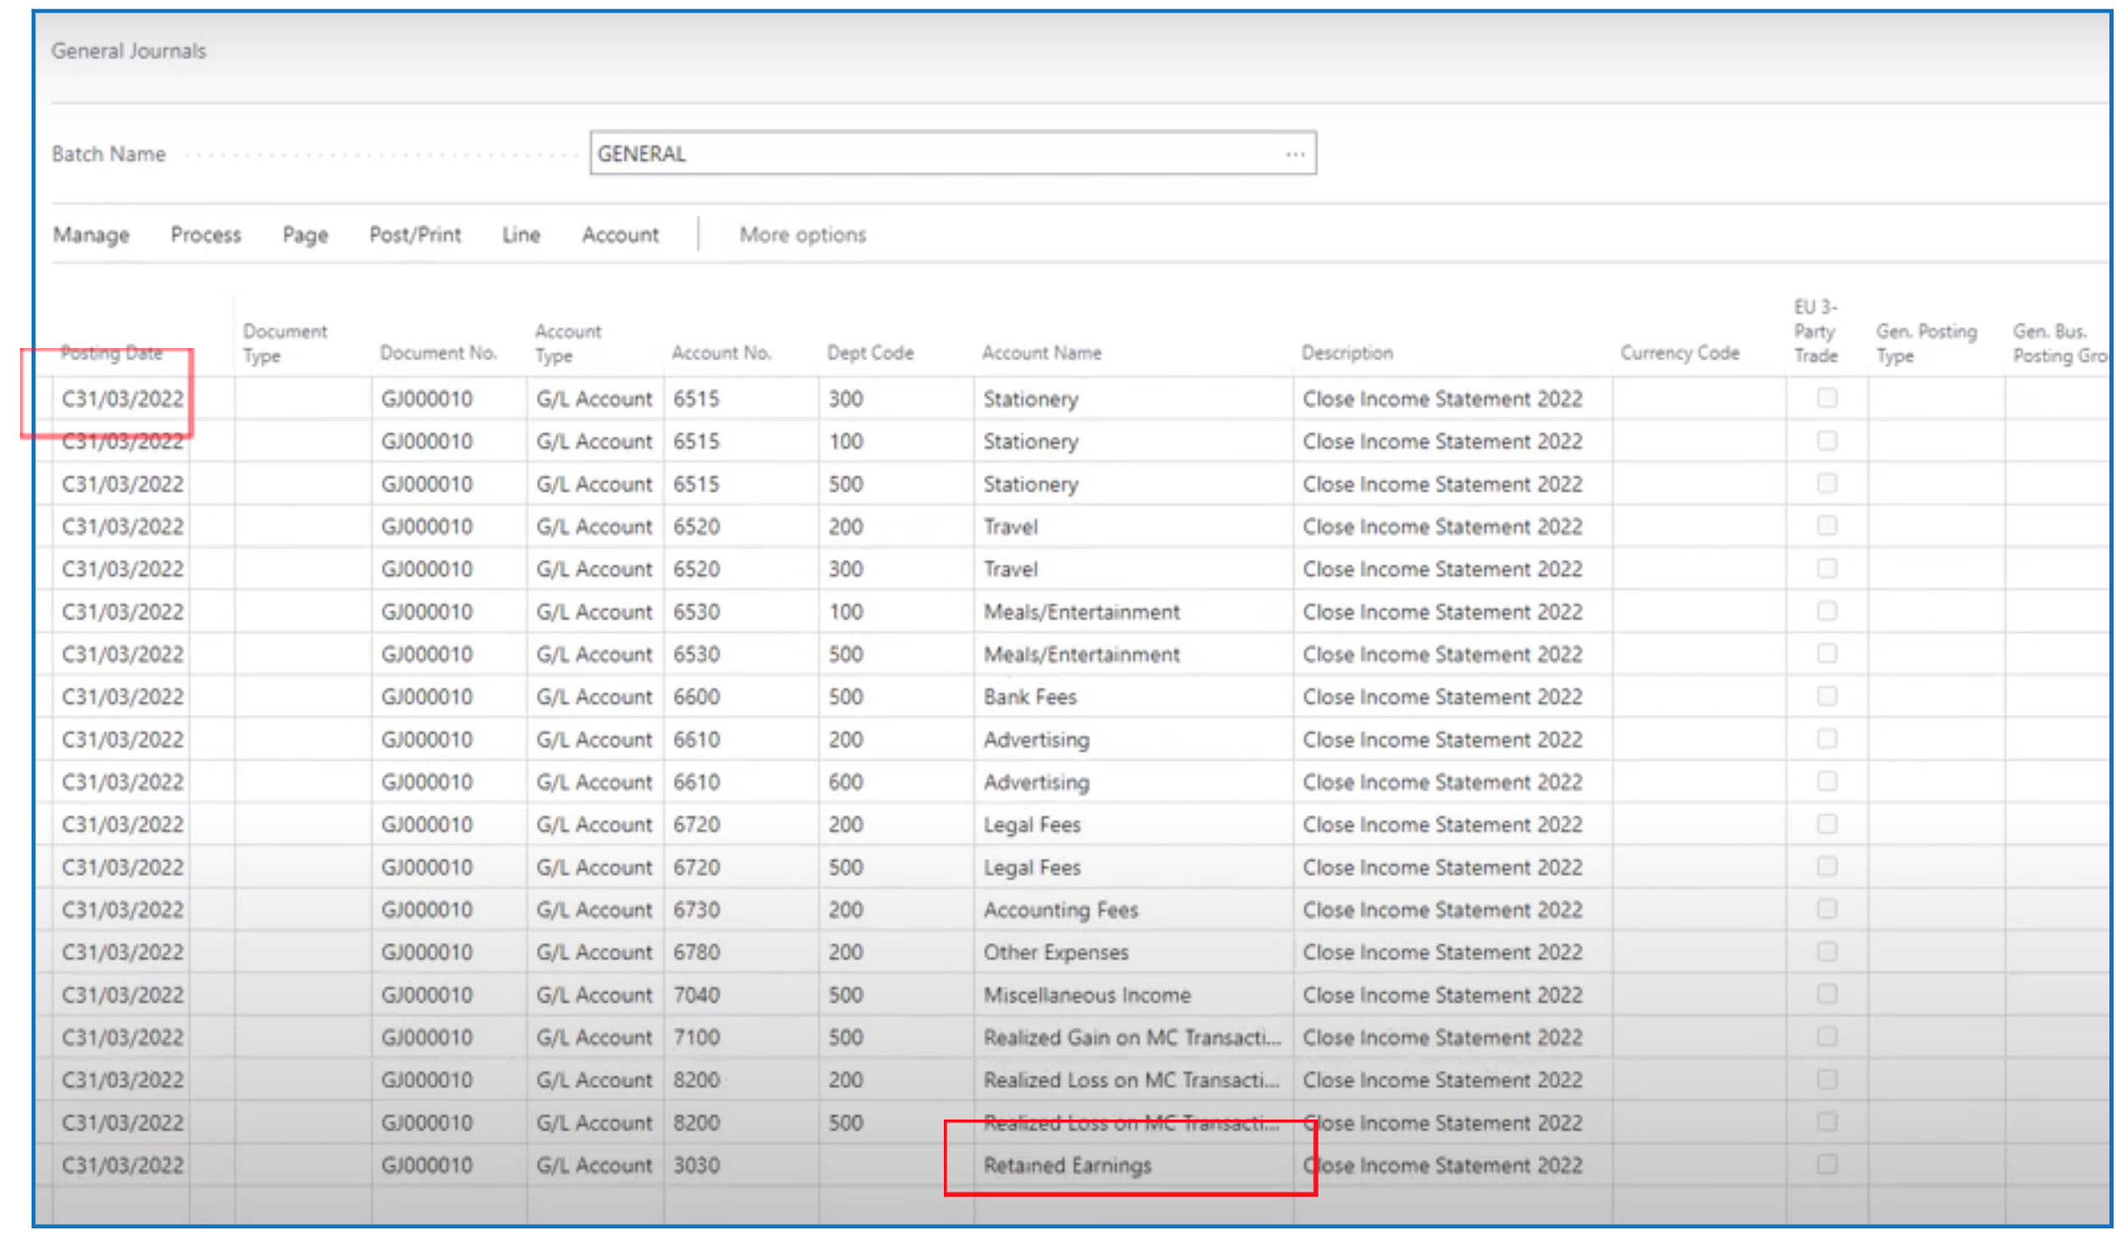The height and width of the screenshot is (1240, 2127).
Task: Click the Batch Name ellipsis lookup button
Action: (x=1294, y=155)
